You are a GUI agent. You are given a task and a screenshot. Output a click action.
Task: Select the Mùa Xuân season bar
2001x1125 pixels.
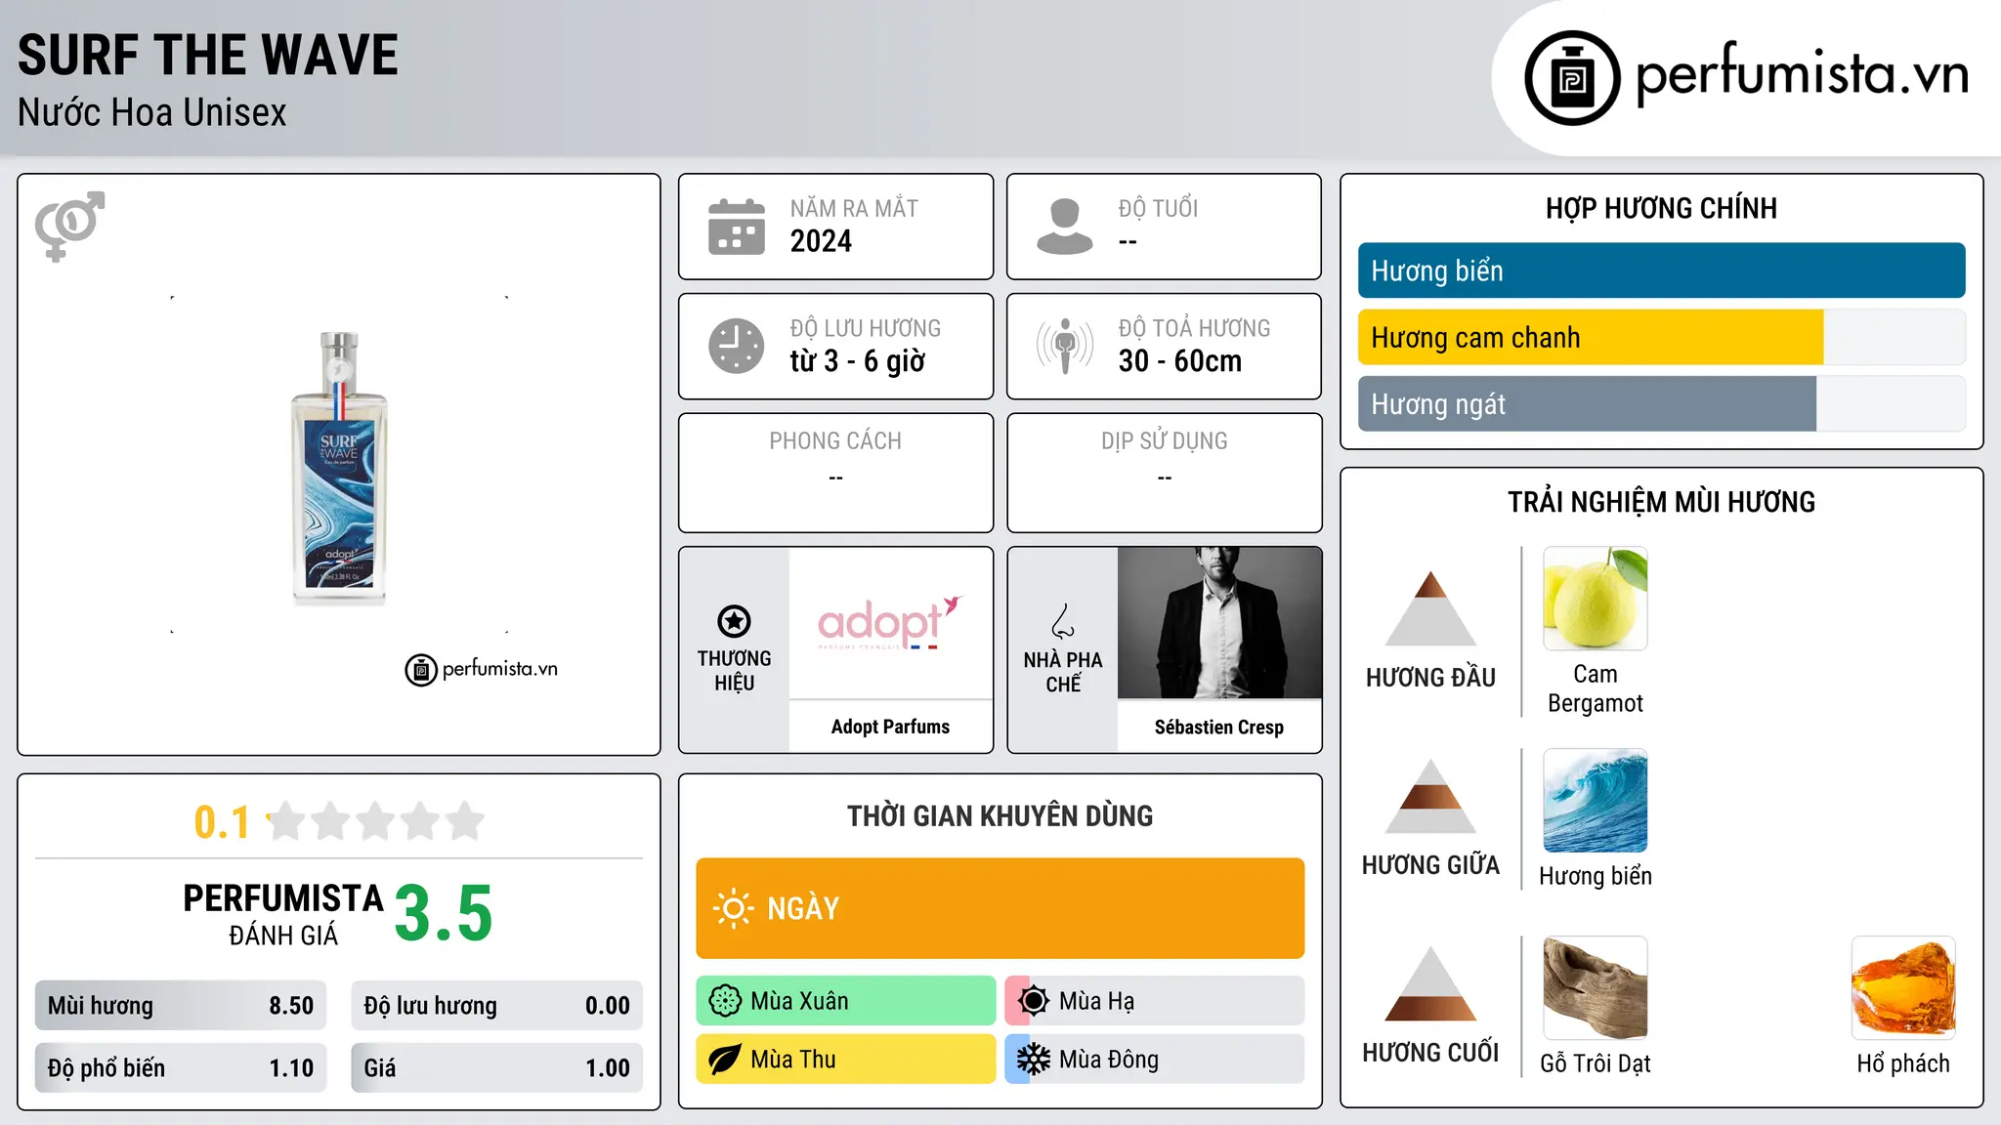coord(846,1001)
